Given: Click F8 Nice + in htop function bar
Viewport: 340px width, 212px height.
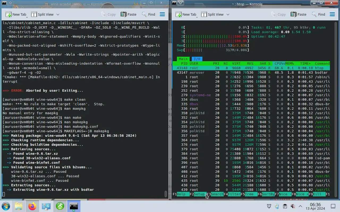Looking at the screenshot, I should click(300, 194).
